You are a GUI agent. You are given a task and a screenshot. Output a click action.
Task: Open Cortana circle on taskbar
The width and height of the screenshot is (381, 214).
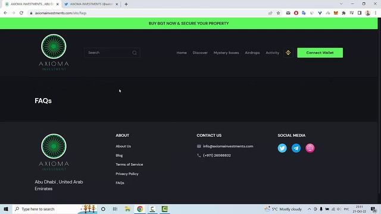point(103,209)
